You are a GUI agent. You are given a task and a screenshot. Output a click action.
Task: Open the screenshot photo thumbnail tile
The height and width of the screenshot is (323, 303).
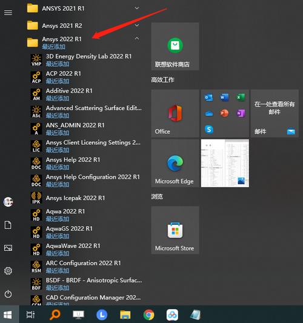225,163
